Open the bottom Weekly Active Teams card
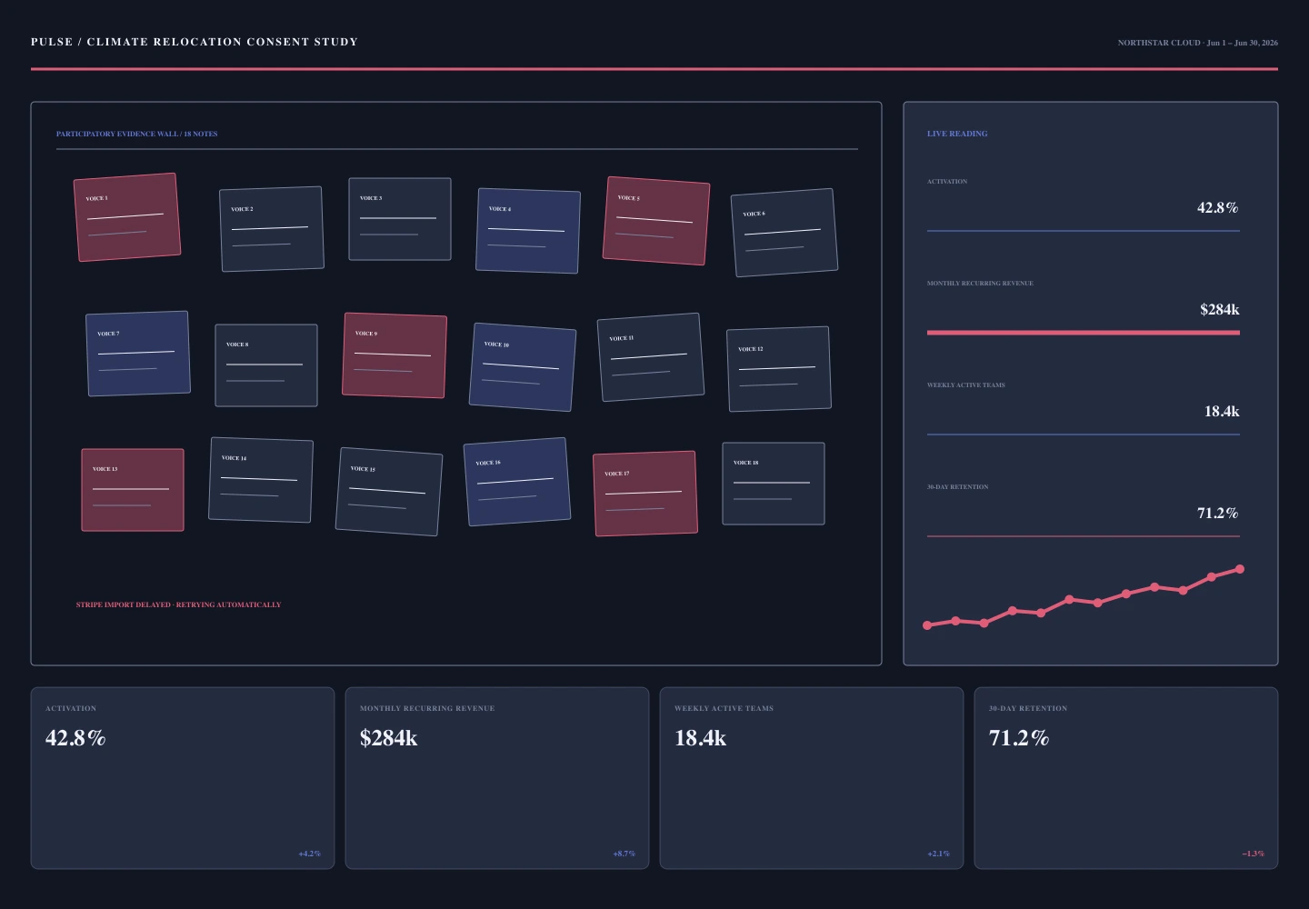The height and width of the screenshot is (909, 1309). (x=812, y=778)
